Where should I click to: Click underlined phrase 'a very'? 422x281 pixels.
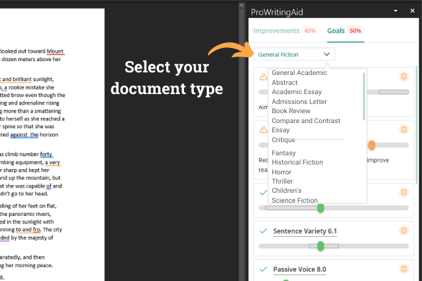(53, 163)
